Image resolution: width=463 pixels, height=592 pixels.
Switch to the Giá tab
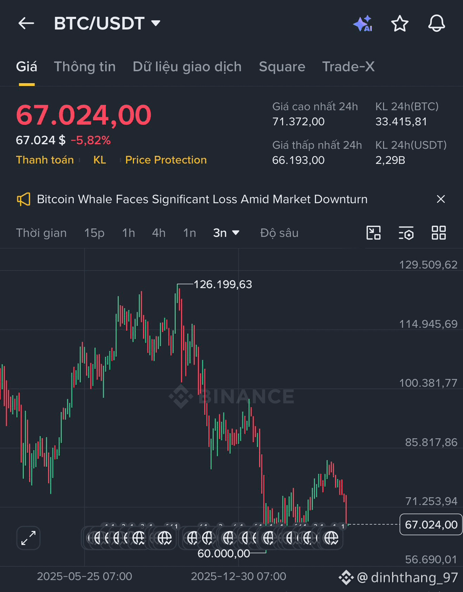26,67
